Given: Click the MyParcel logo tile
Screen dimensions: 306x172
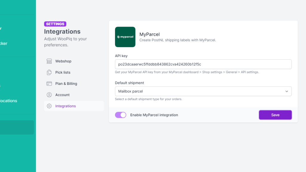Looking at the screenshot, I should point(125,37).
